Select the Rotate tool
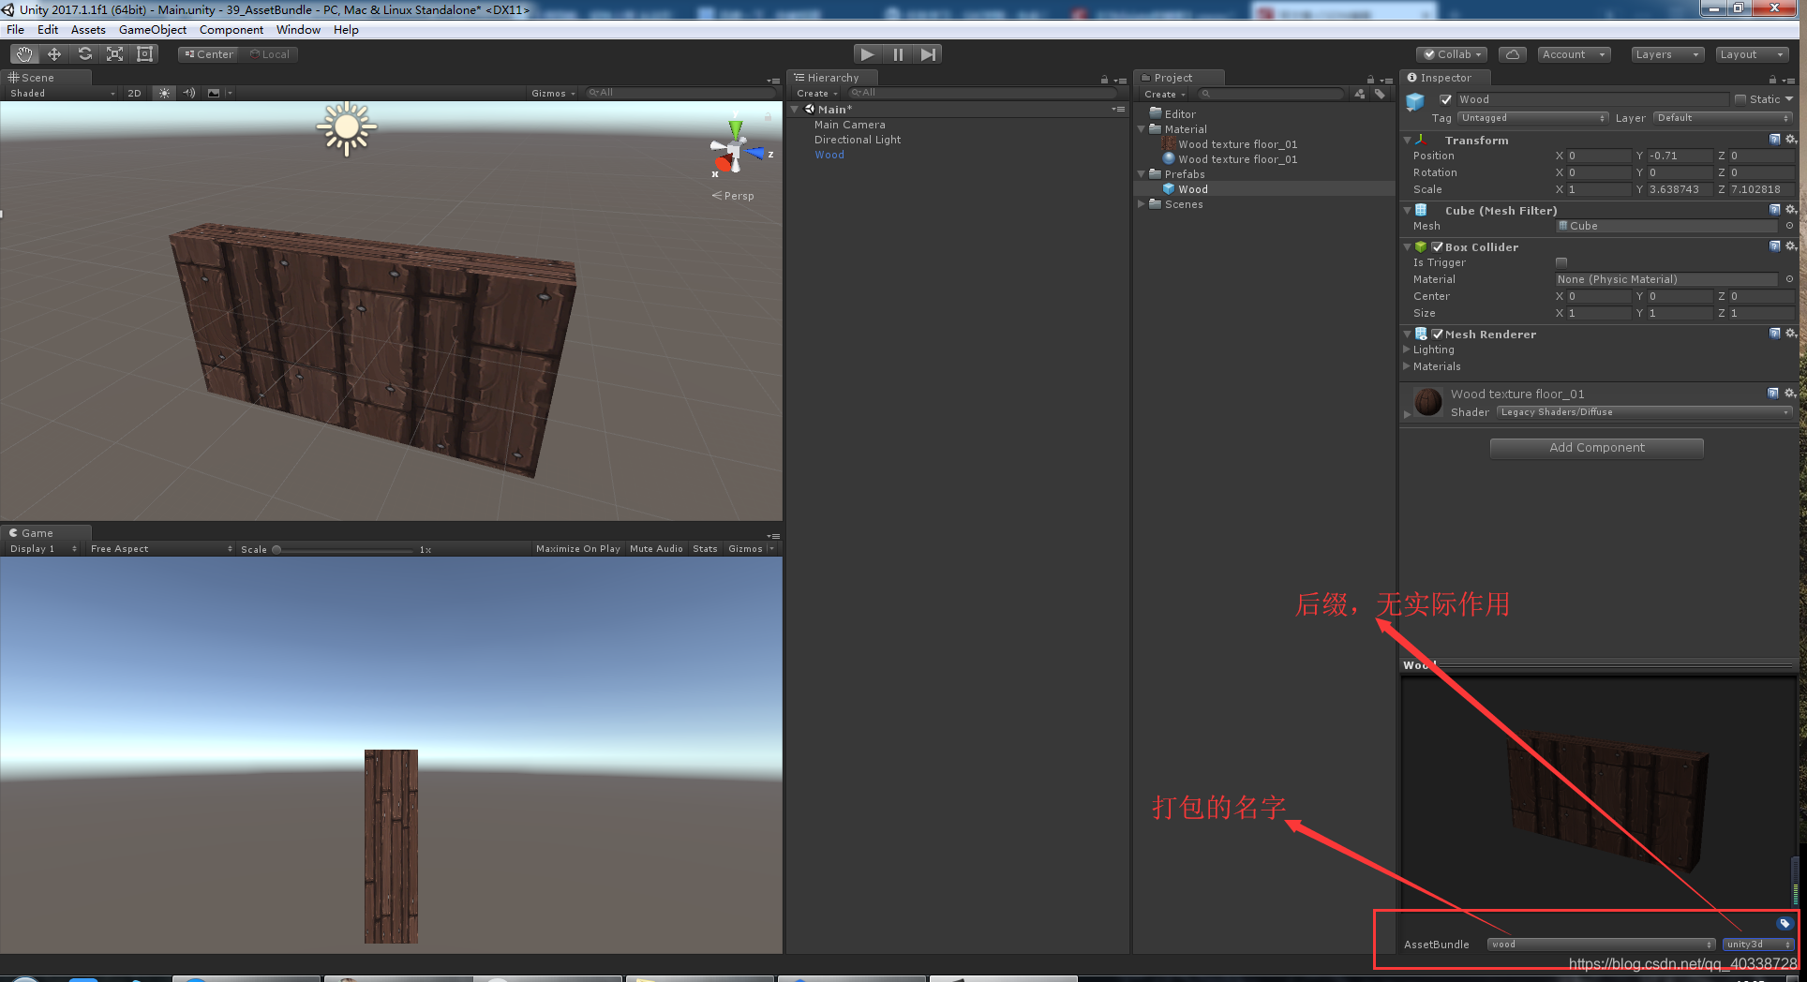Viewport: 1807px width, 982px height. (84, 53)
